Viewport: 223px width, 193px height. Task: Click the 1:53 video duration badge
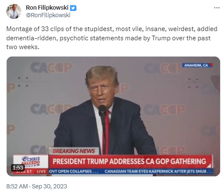[x=18, y=168]
